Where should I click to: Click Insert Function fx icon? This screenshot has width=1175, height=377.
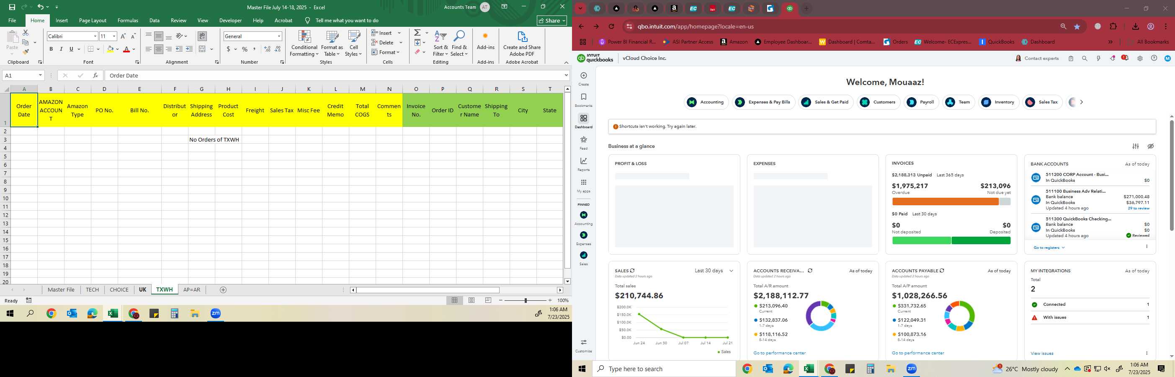pyautogui.click(x=95, y=75)
